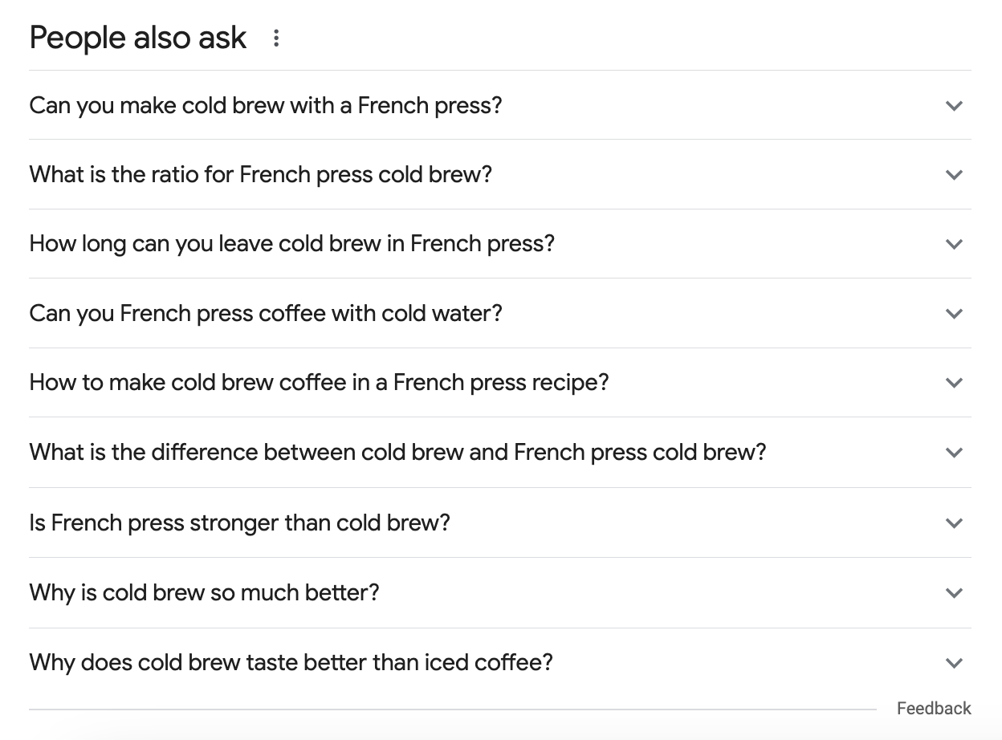1002x740 pixels.
Task: Click chevron next to 'French press coffee with cold water'
Action: 954,314
